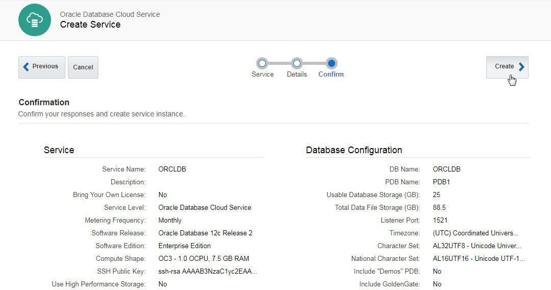
Task: Click the 'Service' section heading above Service Name
Action: [x=59, y=150]
